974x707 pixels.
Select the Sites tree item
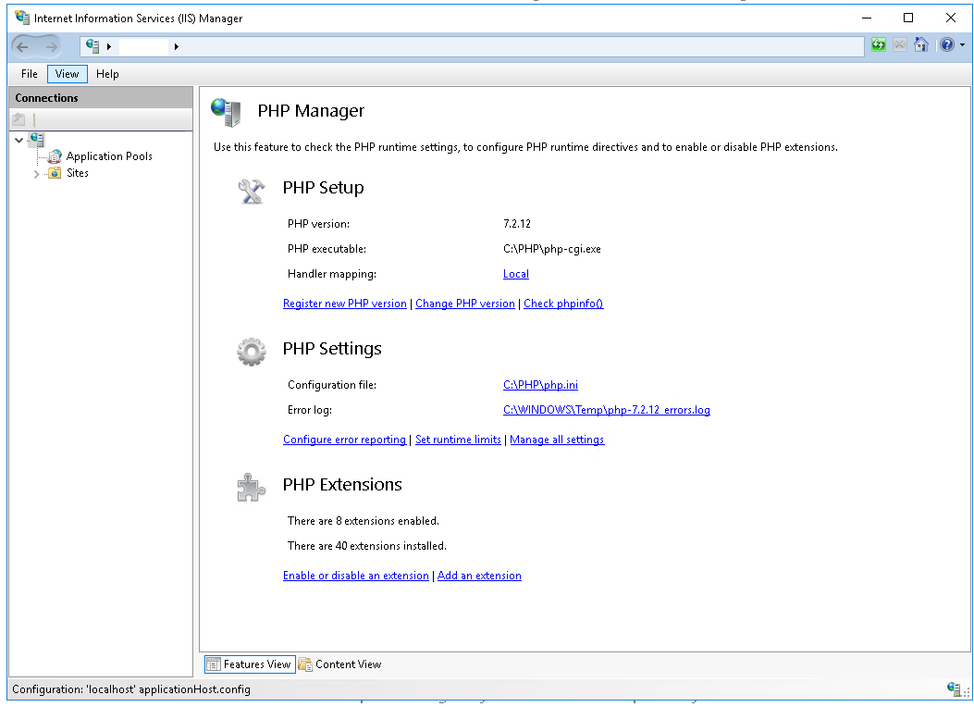[x=78, y=173]
